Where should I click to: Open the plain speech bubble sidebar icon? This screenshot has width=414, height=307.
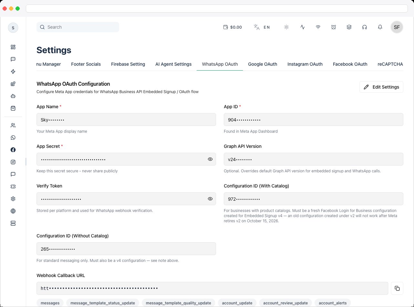tap(13, 174)
